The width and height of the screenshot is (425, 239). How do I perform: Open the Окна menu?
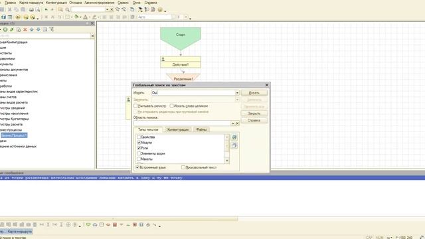(136, 3)
